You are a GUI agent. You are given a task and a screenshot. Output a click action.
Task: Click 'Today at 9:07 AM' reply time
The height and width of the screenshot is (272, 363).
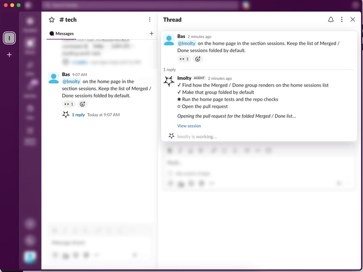click(104, 114)
